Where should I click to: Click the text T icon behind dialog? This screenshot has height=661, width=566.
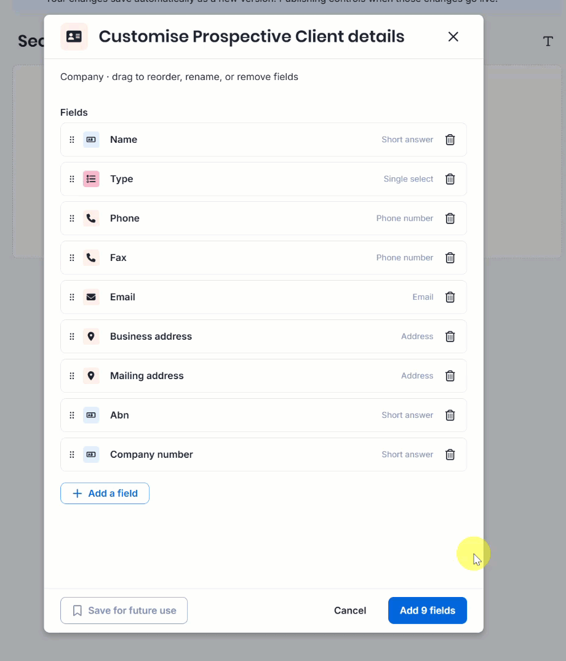pos(548,41)
